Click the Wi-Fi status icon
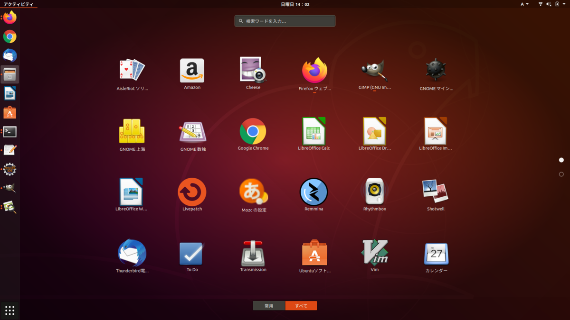This screenshot has width=570, height=320. point(541,4)
